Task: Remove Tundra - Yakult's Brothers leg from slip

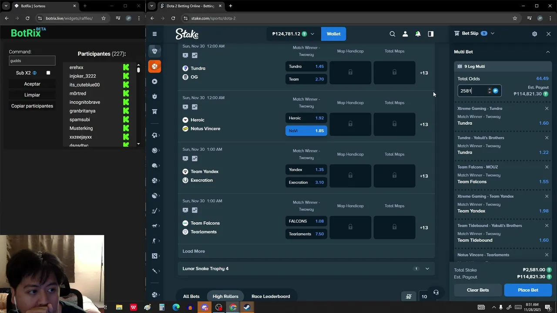Action: [547, 138]
